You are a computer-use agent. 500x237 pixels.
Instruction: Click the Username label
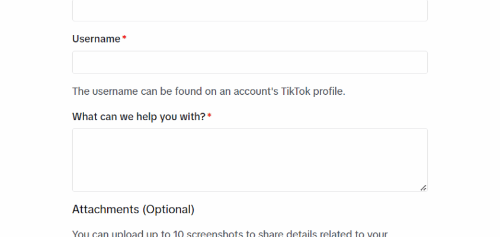click(96, 39)
